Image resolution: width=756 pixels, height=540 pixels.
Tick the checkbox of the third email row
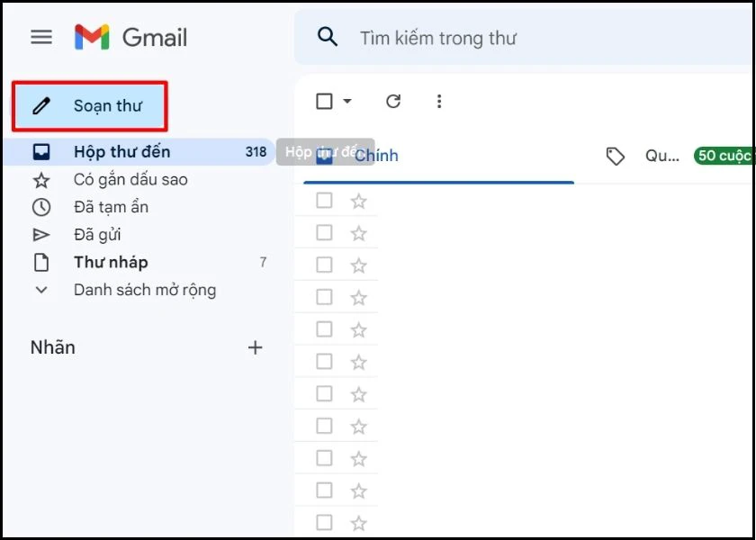[x=324, y=265]
